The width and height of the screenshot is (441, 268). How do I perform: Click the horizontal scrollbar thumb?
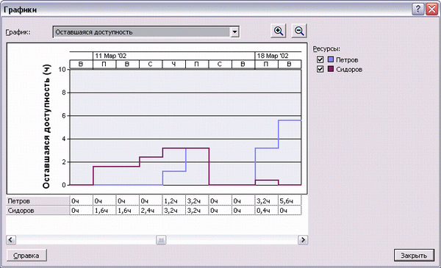(161, 240)
